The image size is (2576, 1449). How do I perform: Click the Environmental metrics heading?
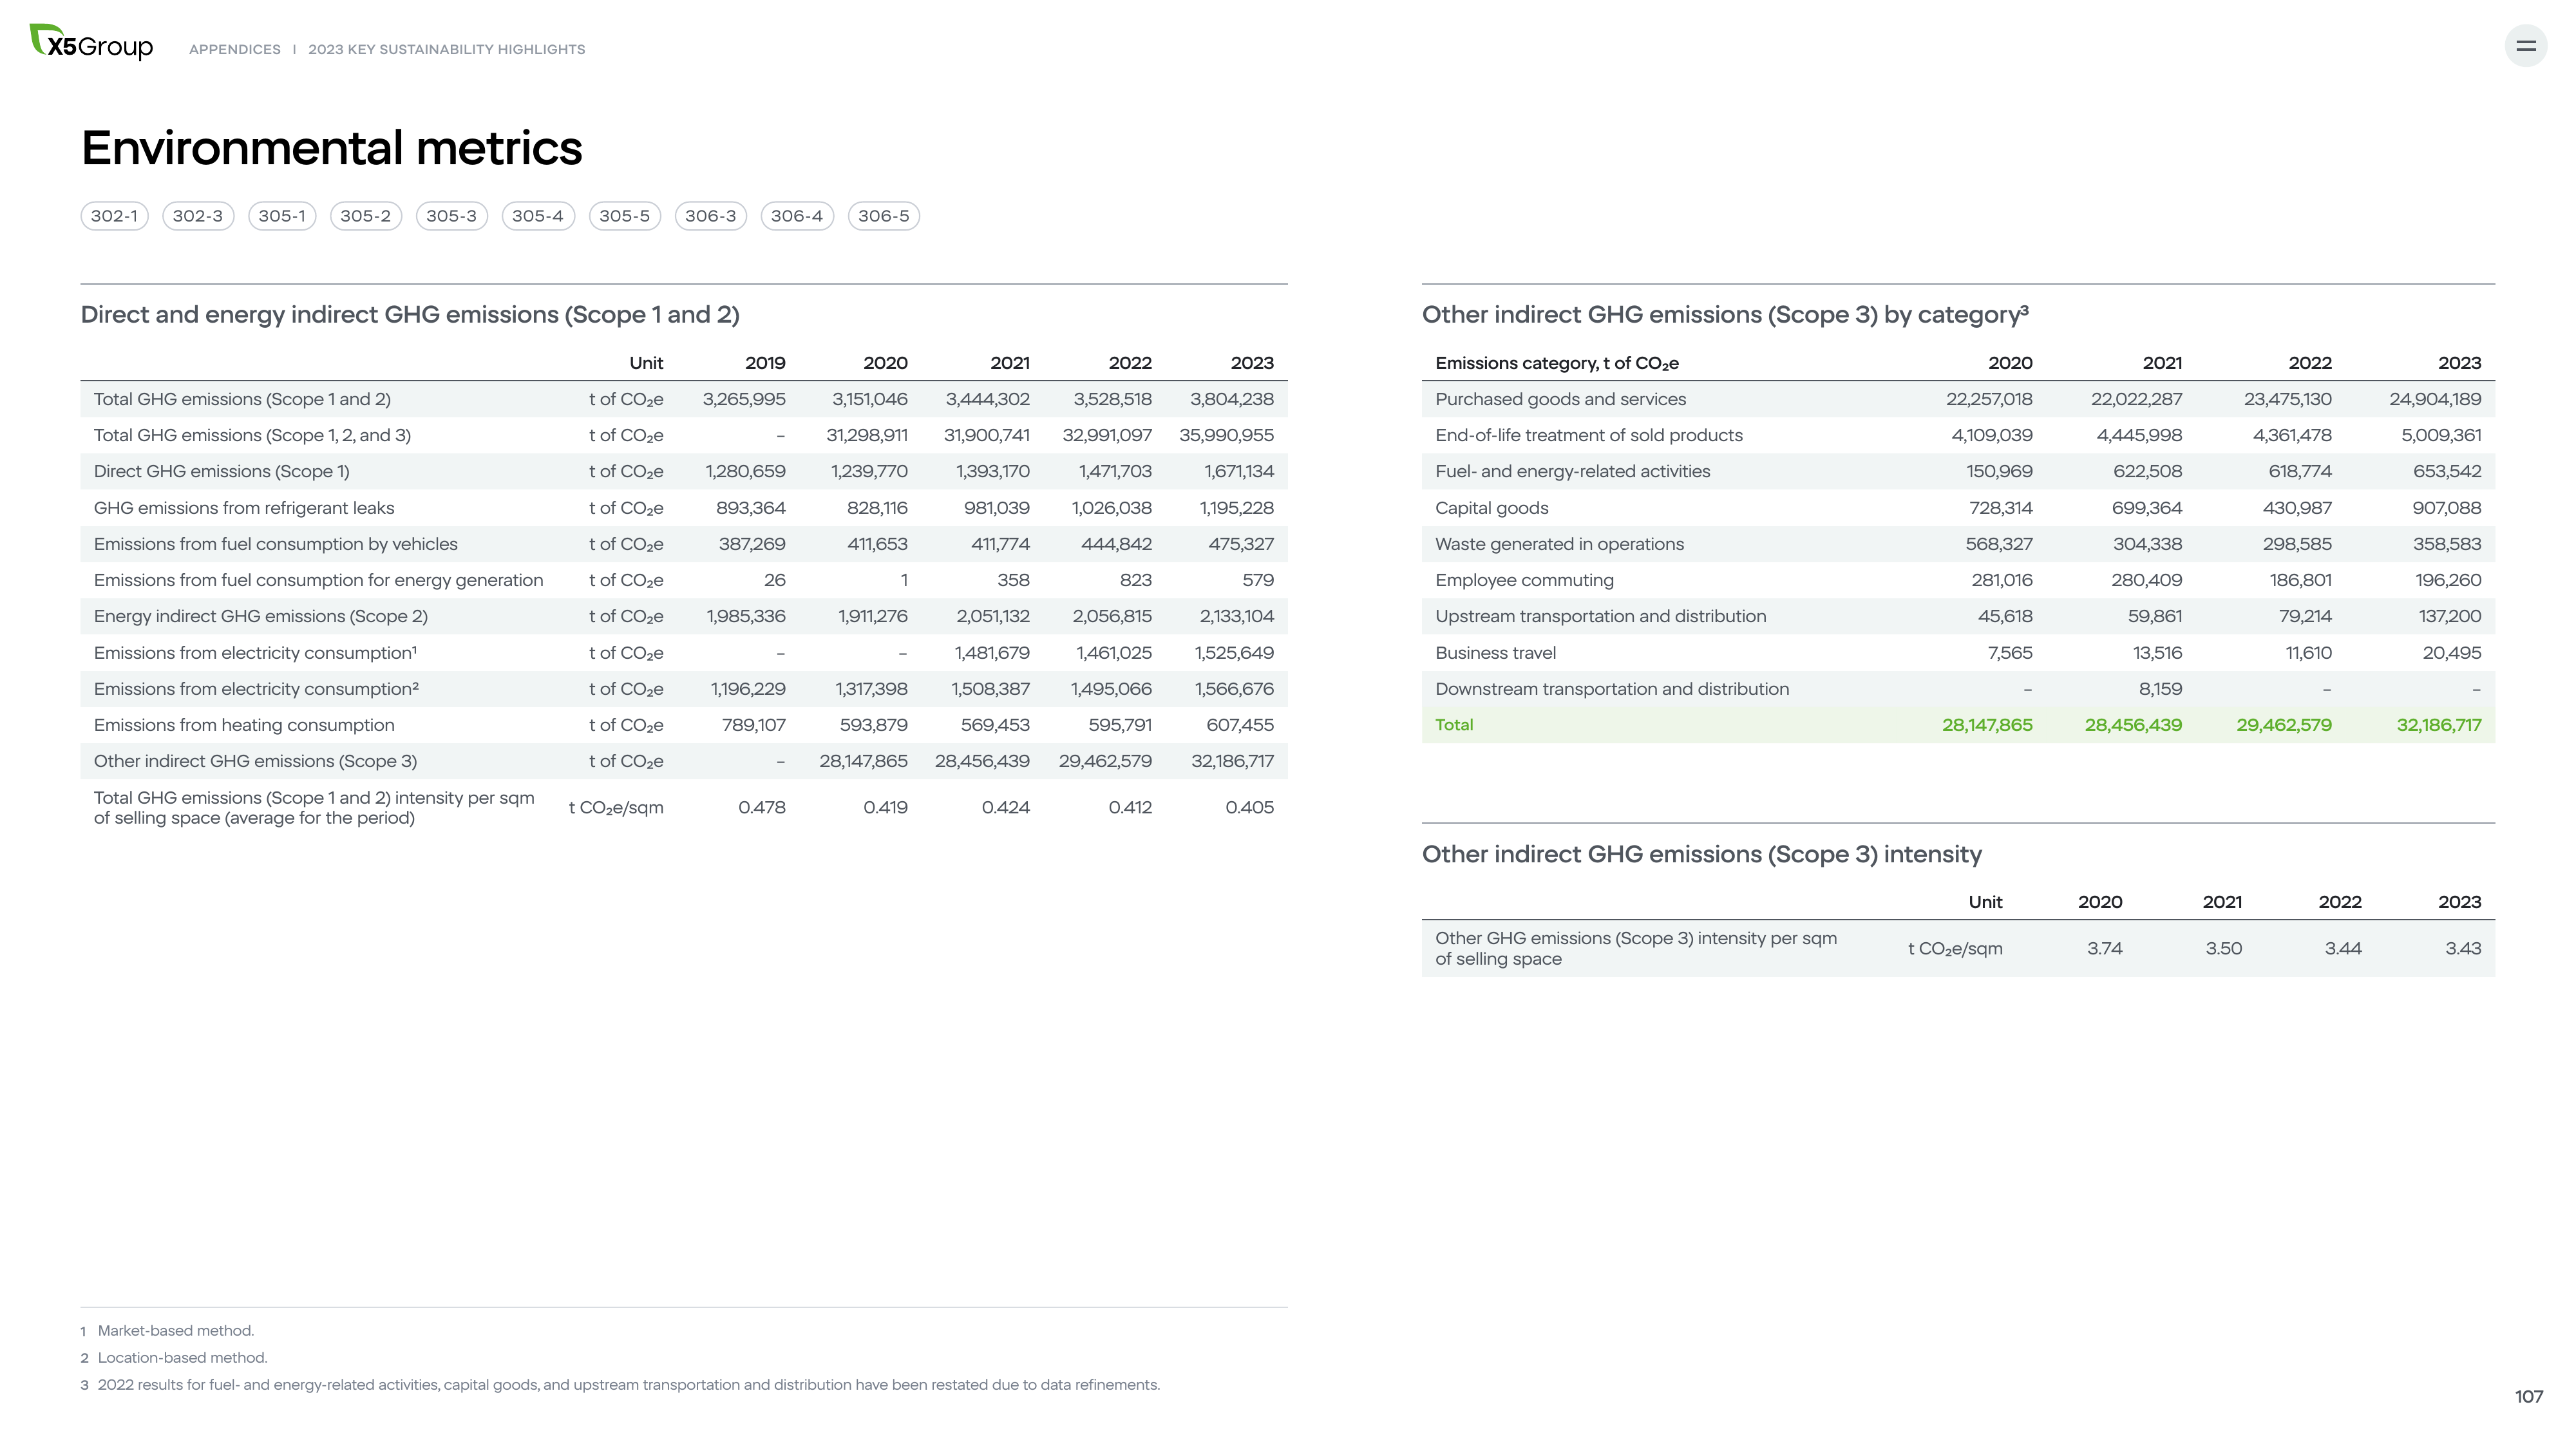331,148
